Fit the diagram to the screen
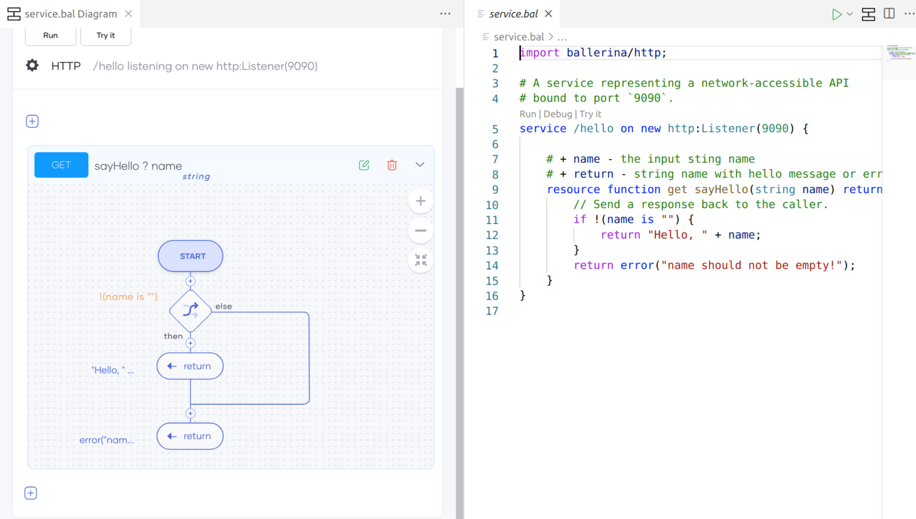The height and width of the screenshot is (519, 916). pyautogui.click(x=420, y=260)
